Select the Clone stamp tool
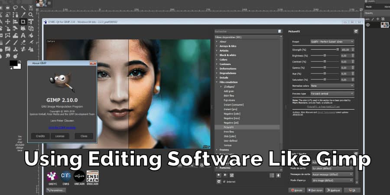Screen dimensions: 390x195 click(16, 49)
